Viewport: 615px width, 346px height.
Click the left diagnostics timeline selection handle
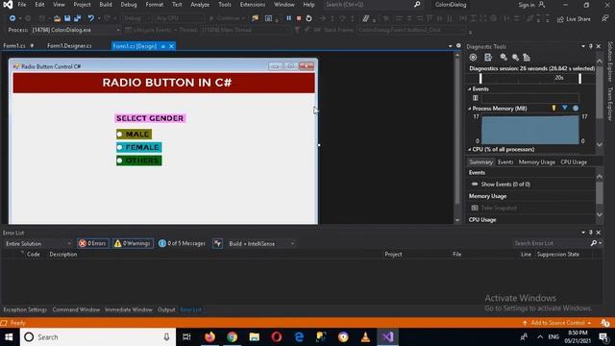point(480,79)
